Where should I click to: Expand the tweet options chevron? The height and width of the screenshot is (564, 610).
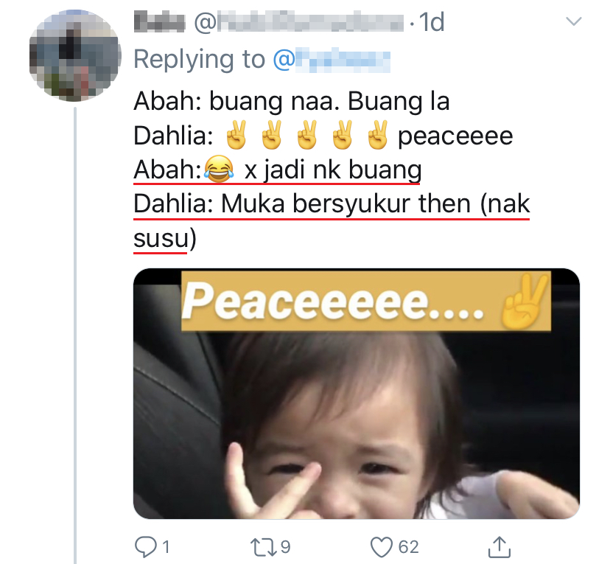572,22
